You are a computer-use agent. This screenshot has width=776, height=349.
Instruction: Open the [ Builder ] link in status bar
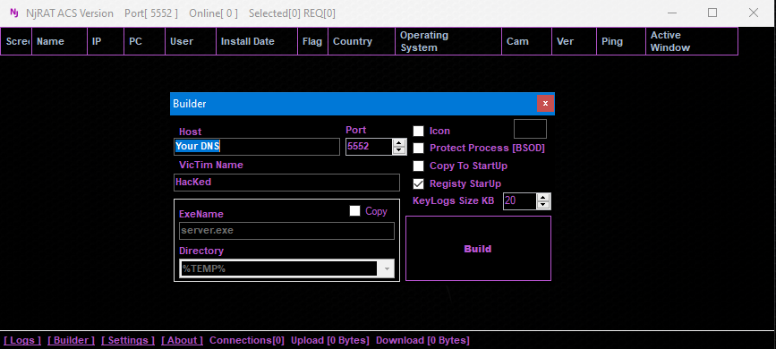[72, 341]
